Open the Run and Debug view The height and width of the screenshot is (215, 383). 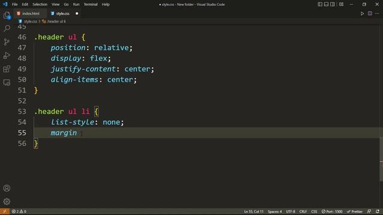click(7, 56)
